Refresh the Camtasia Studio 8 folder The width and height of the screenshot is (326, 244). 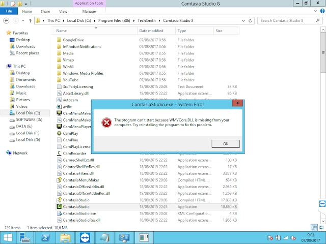pyautogui.click(x=250, y=20)
